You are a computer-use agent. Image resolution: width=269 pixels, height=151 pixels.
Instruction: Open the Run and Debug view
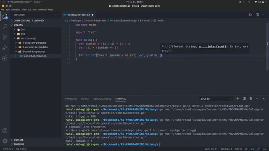pyautogui.click(x=5, y=47)
